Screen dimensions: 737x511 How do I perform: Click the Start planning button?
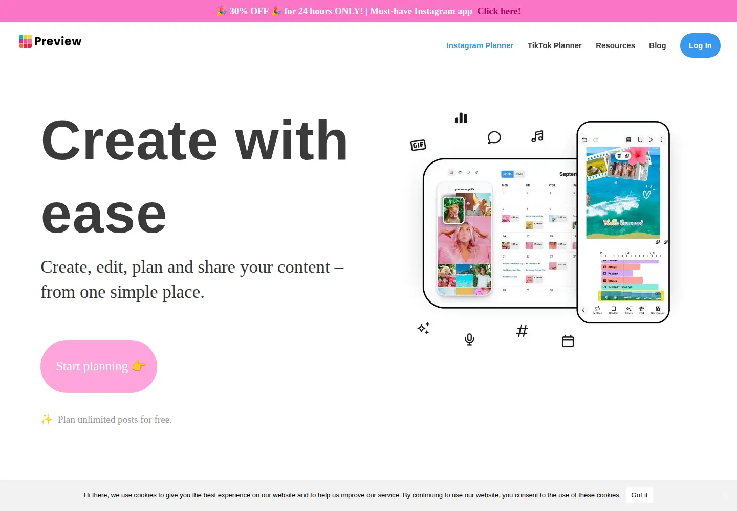(x=99, y=366)
